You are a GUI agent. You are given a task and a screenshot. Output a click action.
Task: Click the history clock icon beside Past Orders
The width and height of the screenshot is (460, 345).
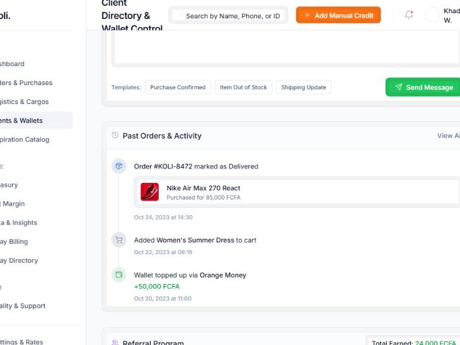(115, 136)
